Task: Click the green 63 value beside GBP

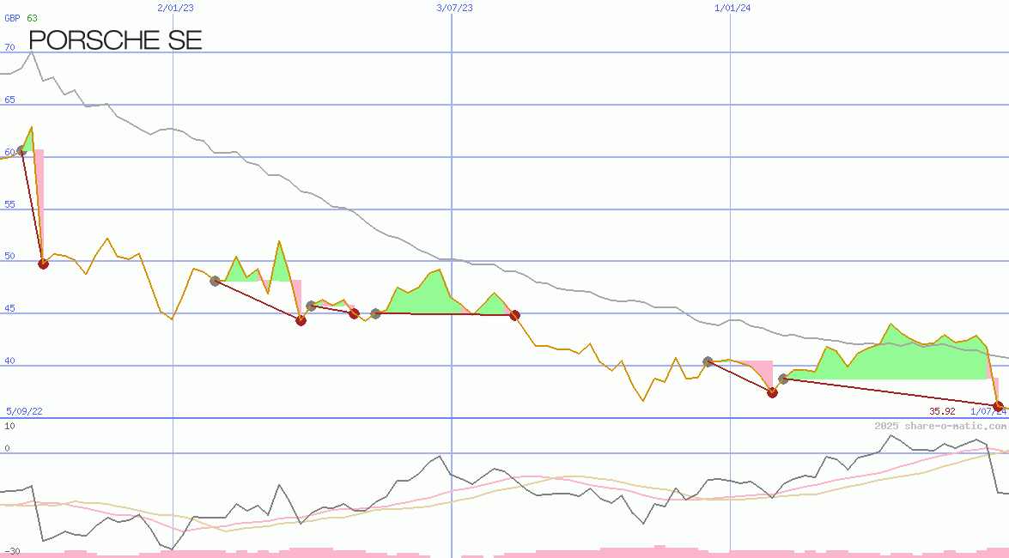Action: (x=32, y=18)
